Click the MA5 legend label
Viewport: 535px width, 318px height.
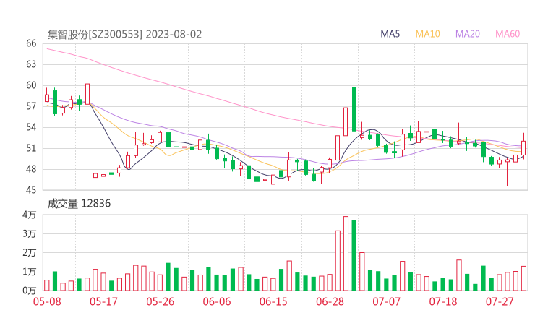pyautogui.click(x=390, y=34)
